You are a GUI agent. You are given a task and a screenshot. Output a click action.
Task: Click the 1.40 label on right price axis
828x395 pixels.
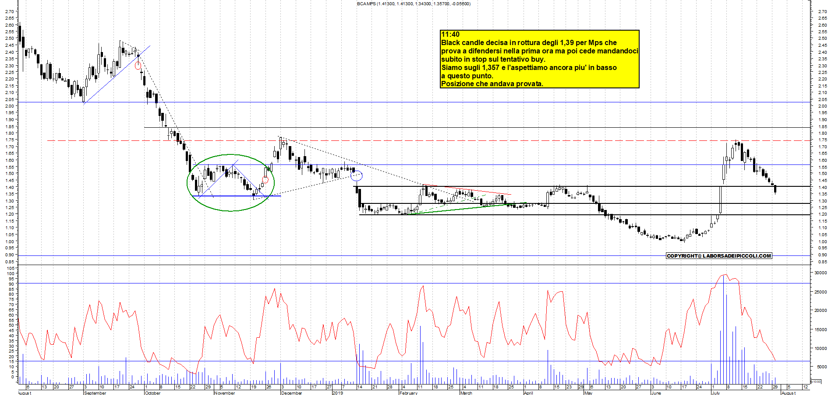pos(822,187)
